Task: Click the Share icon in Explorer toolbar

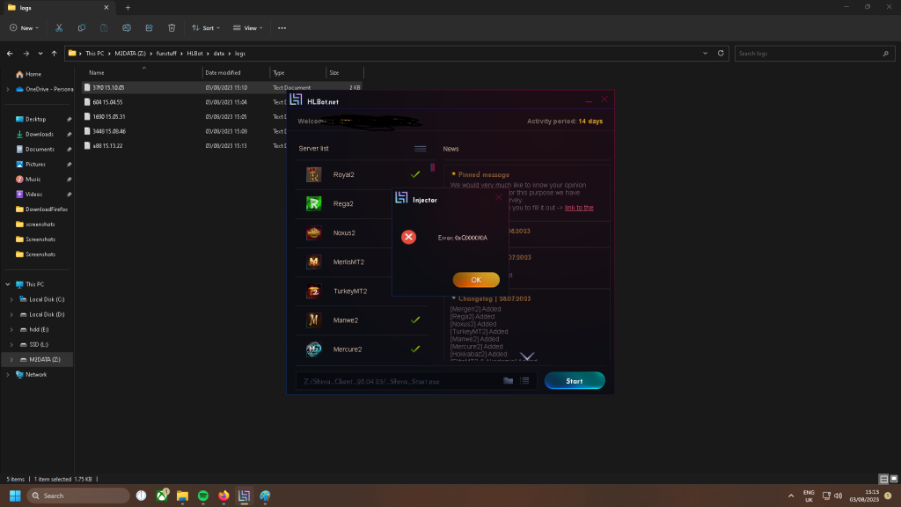Action: (149, 28)
